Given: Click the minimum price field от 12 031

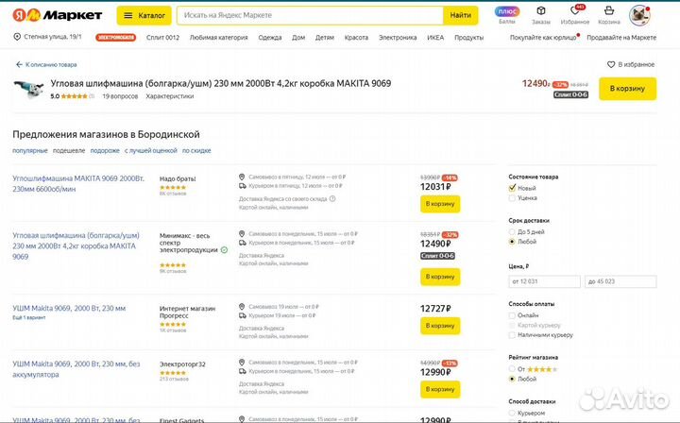Looking at the screenshot, I should [x=544, y=281].
